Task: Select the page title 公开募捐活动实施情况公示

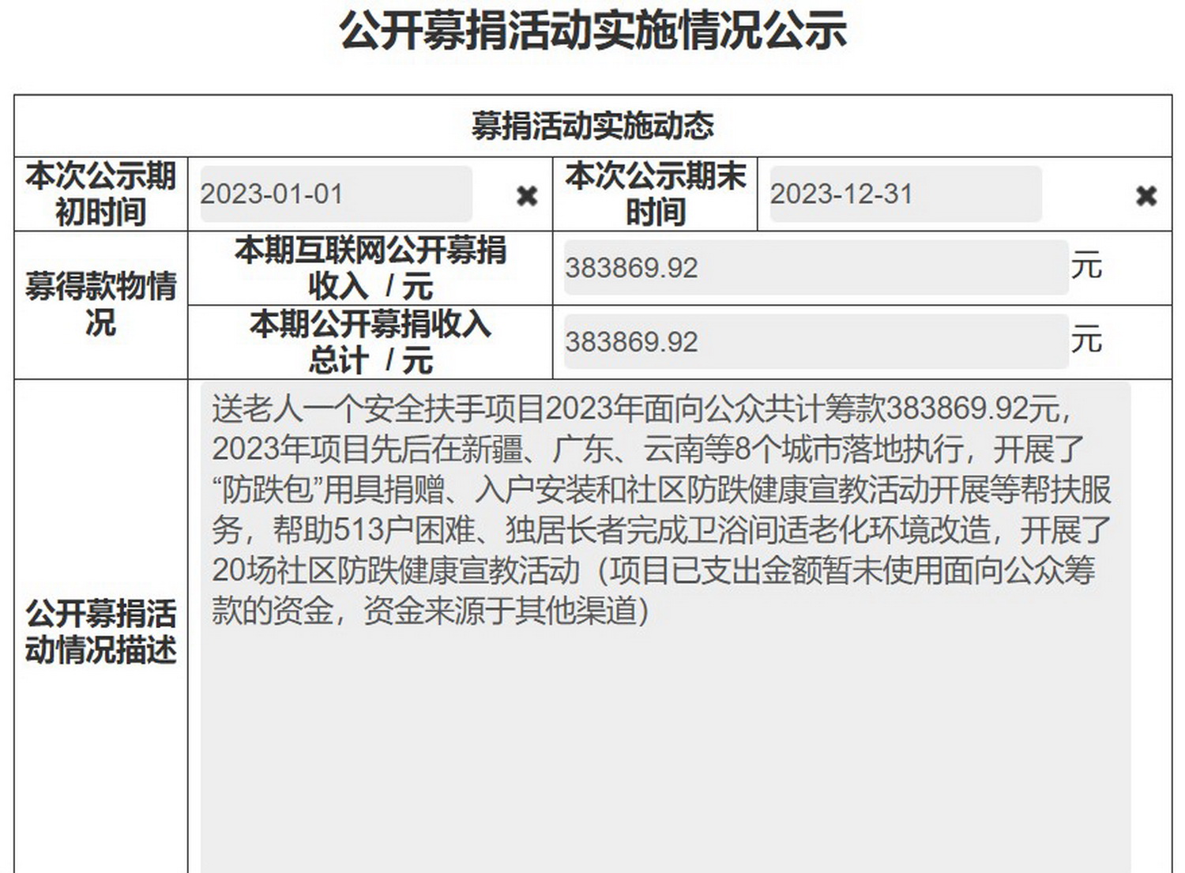Action: pos(592,30)
